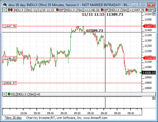
Task: Click the M button atop the price scale
Action: [x=154, y=14]
